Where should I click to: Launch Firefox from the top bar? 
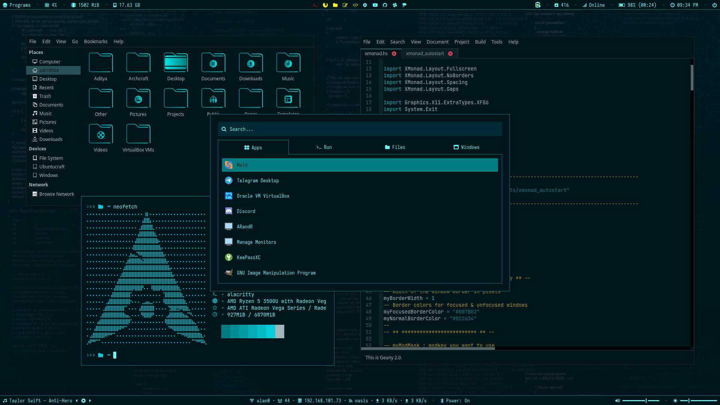(325, 5)
